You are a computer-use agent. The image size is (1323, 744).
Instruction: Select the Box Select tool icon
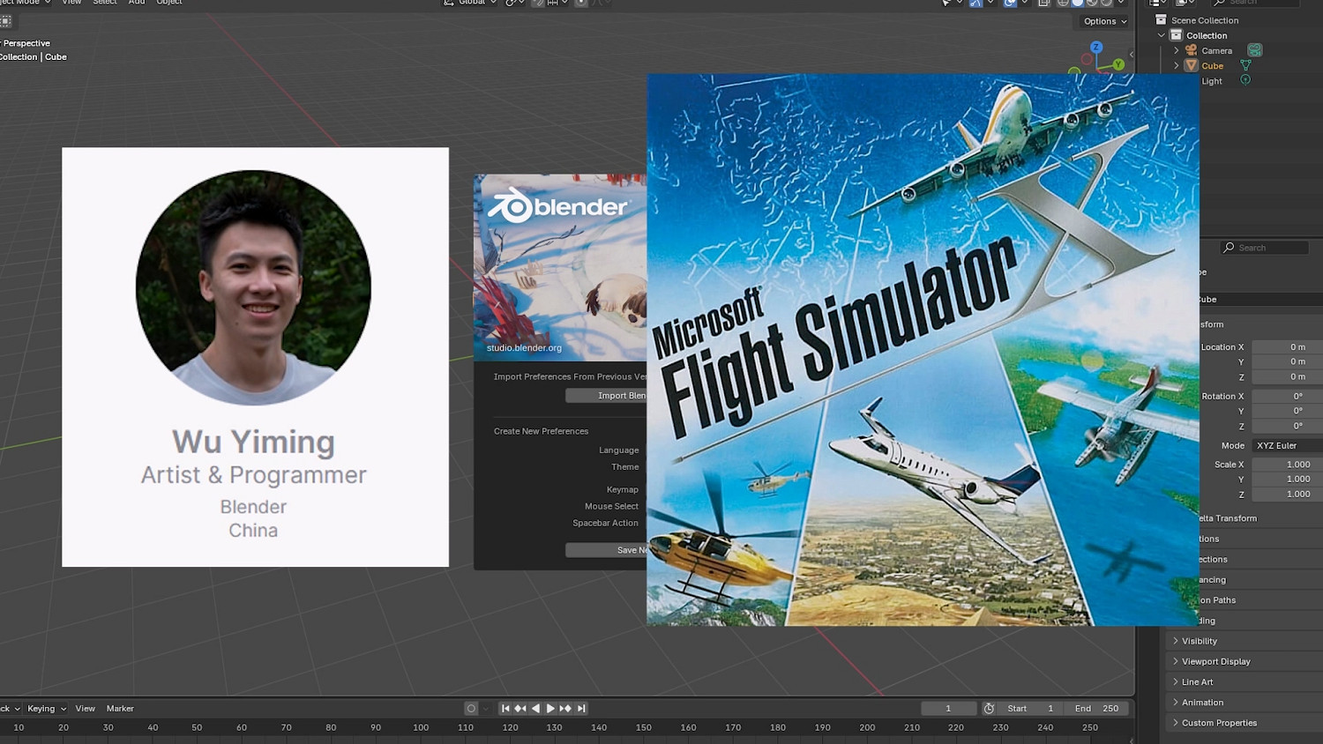tap(5, 21)
